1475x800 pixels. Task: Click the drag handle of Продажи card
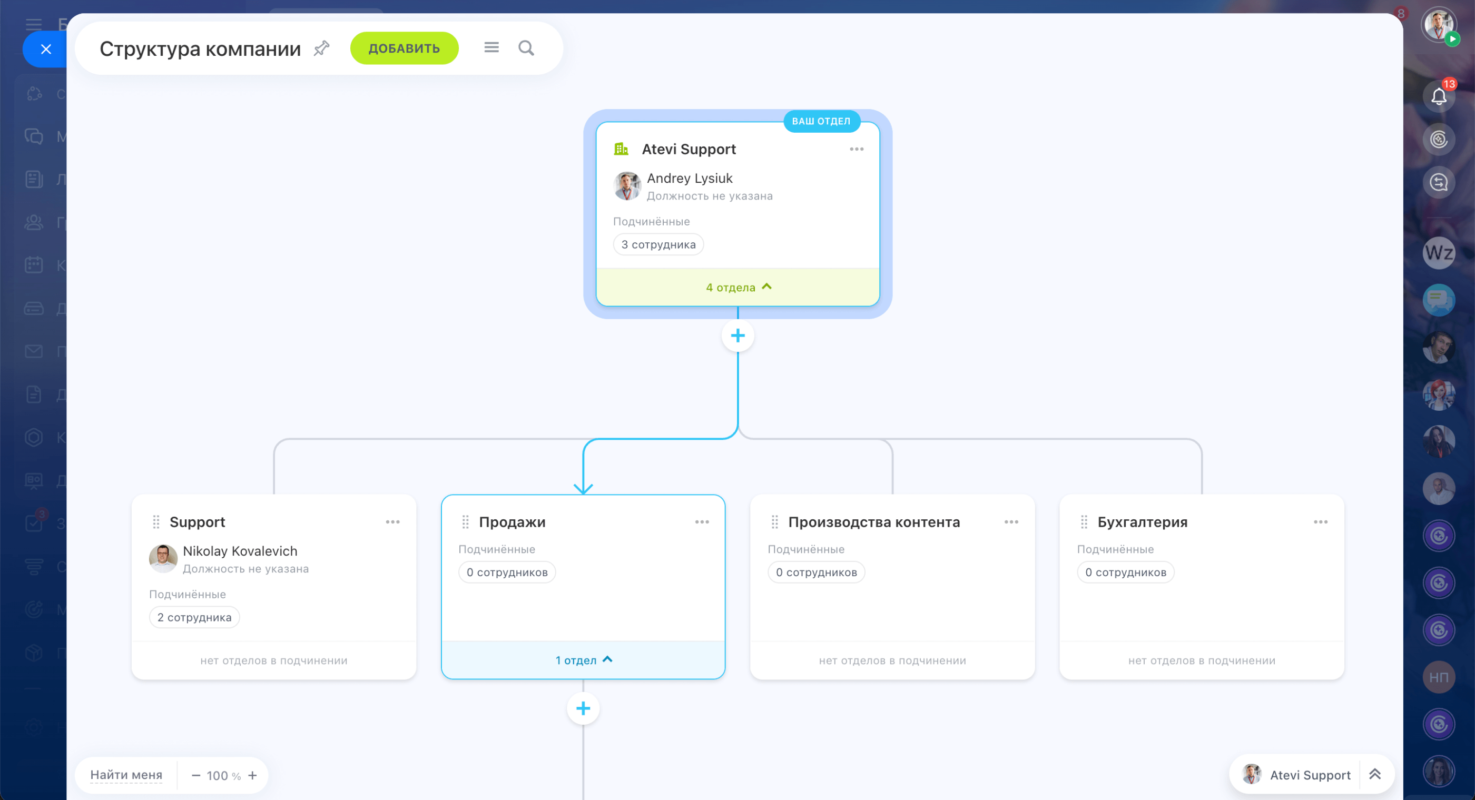point(465,522)
